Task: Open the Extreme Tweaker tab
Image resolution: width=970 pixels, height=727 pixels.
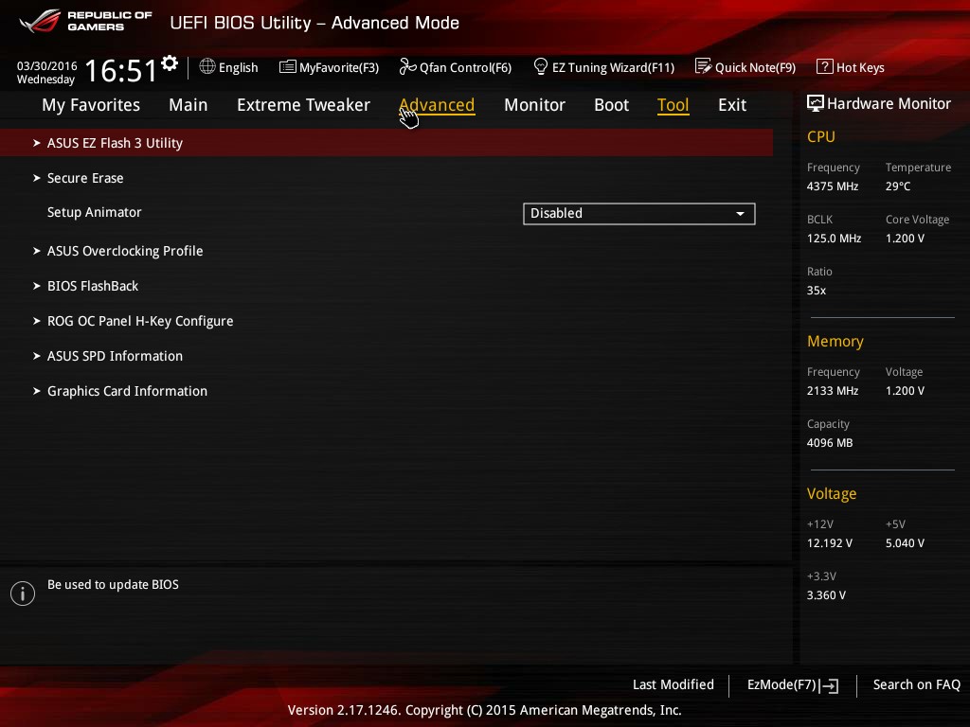Action: pos(303,105)
